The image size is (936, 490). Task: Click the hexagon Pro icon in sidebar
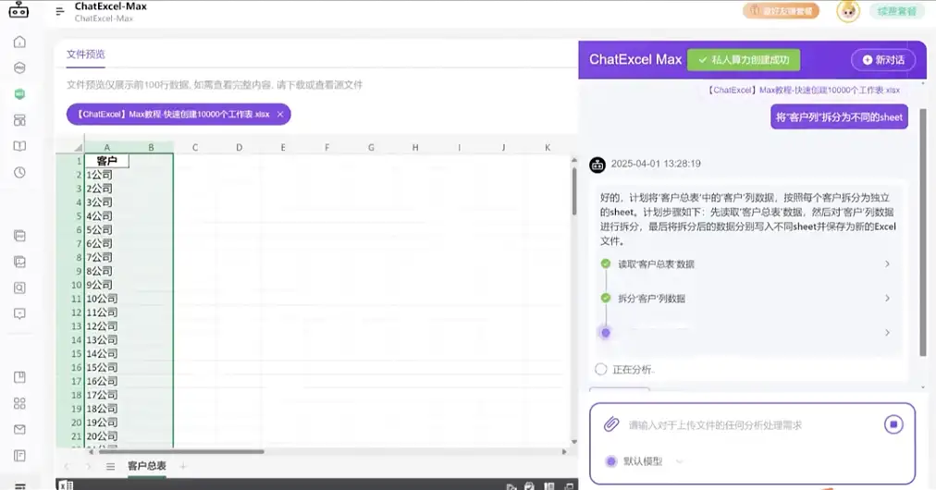(19, 67)
